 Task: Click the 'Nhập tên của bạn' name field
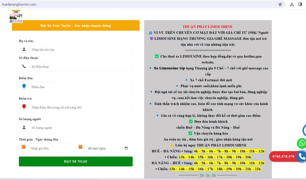[x=80, y=50]
